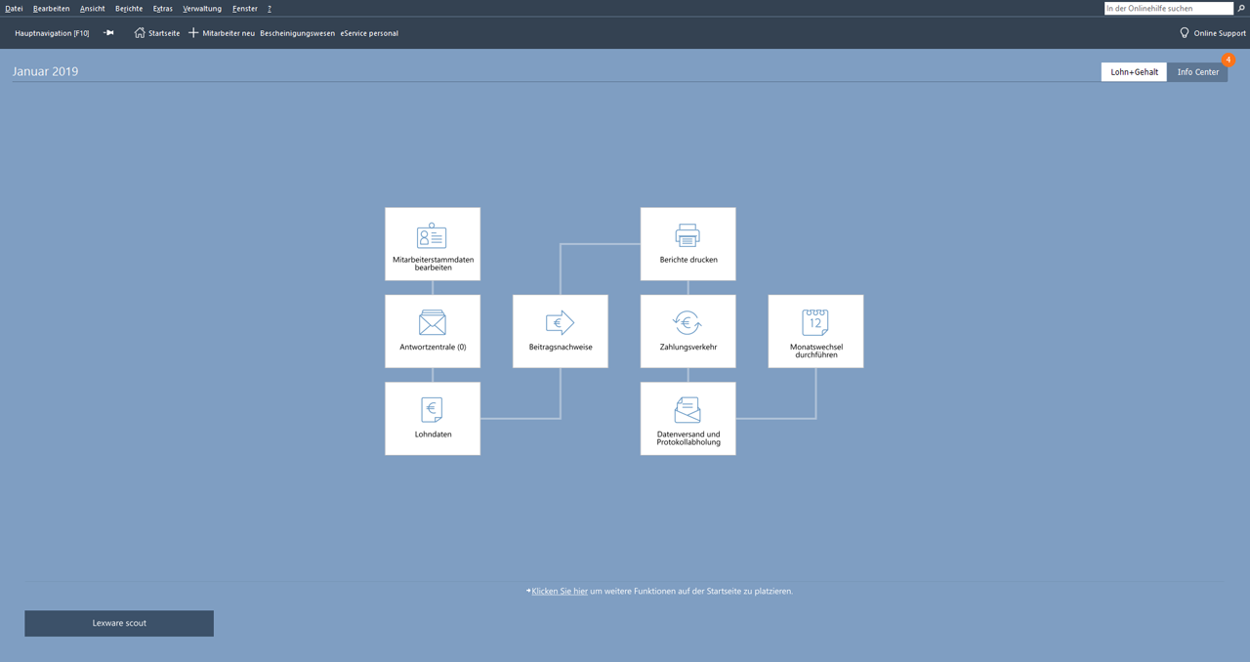1250x662 pixels.
Task: Open the Bearbeiten menu
Action: 51,9
